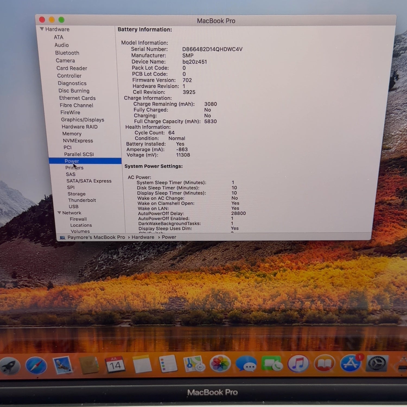The height and width of the screenshot is (407, 407).
Task: Select Thunderbolt in the sidebar
Action: coord(82,200)
